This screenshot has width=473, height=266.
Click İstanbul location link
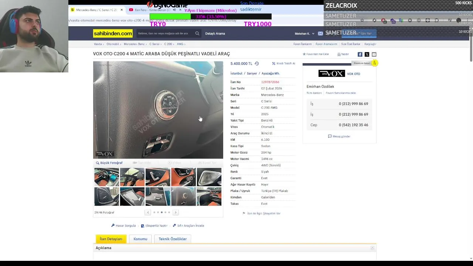pos(236,74)
